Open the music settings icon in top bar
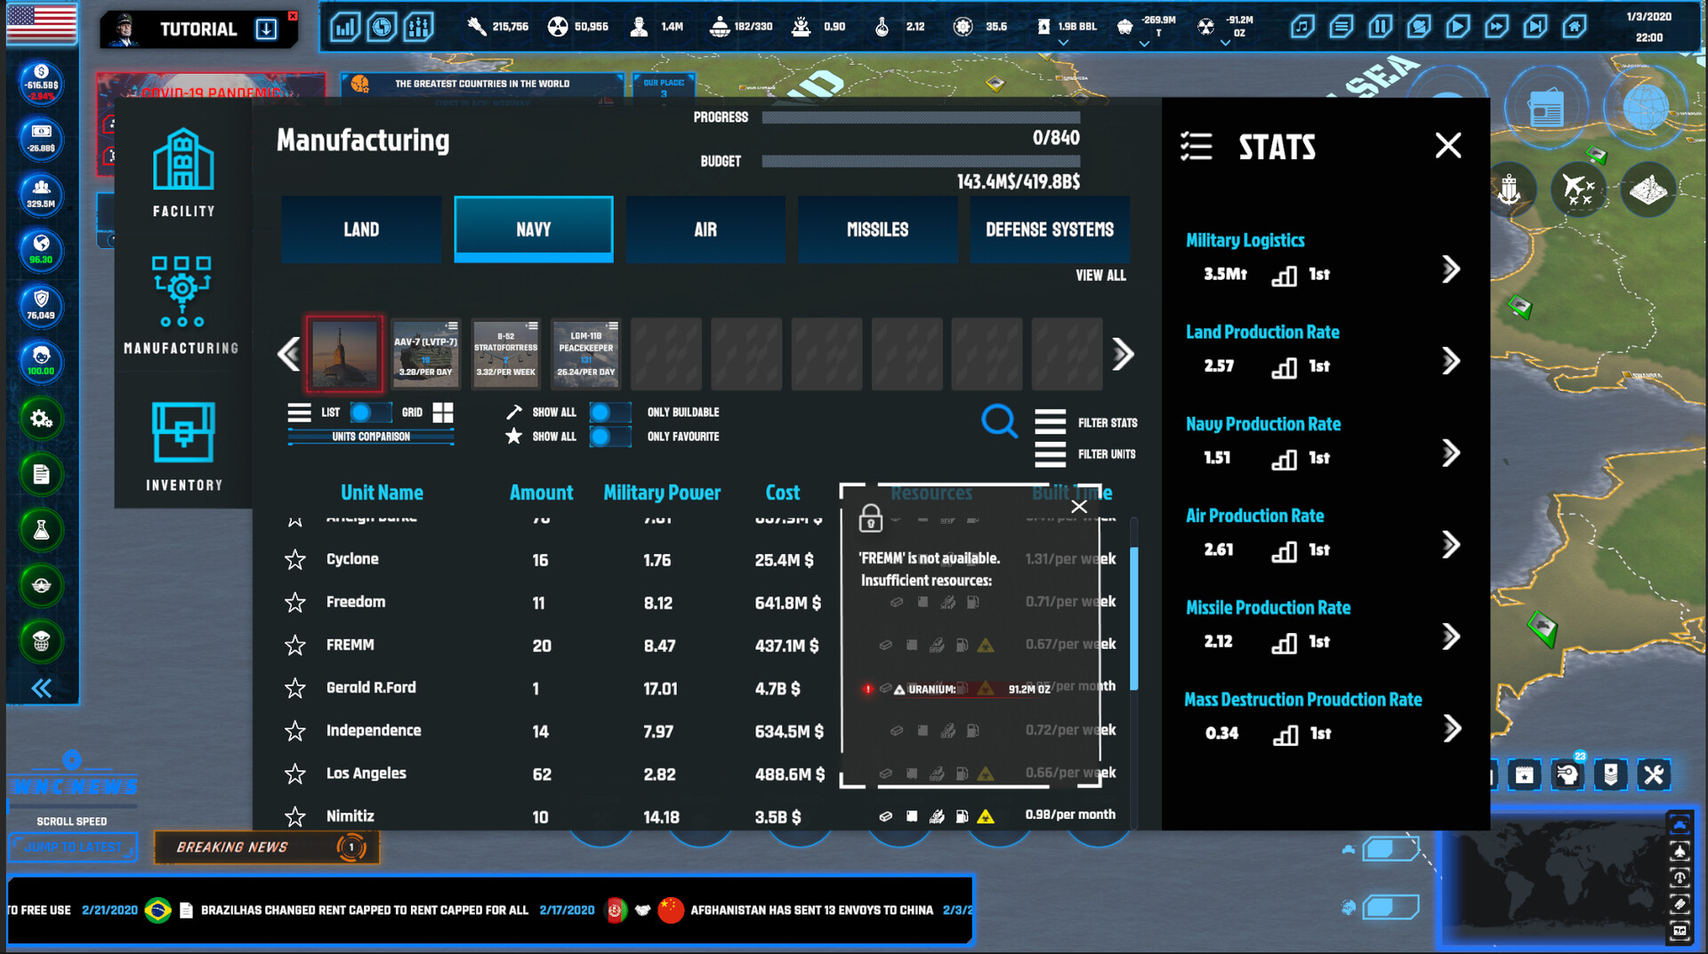Viewport: 1708px width, 954px height. [1302, 27]
